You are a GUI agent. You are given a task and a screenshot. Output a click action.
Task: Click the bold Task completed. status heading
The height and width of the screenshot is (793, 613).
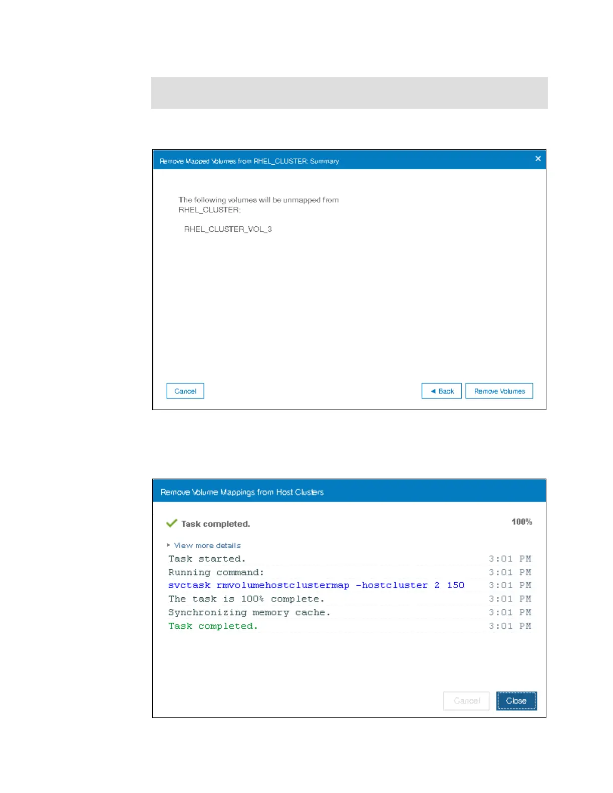215,524
